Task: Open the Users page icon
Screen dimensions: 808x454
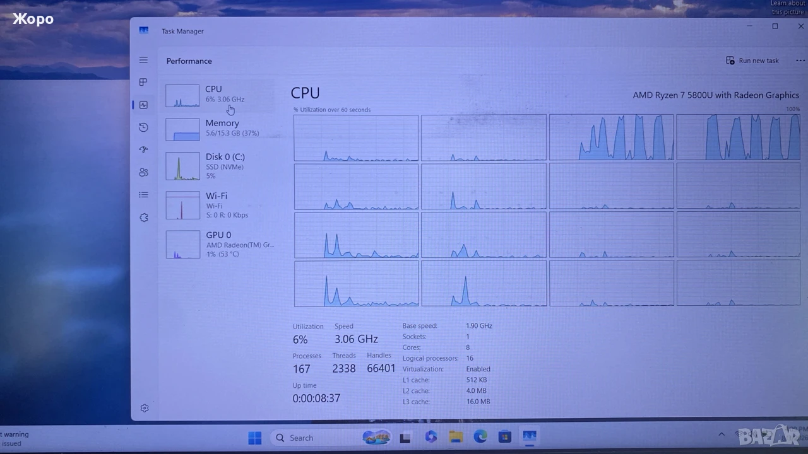Action: pos(143,172)
